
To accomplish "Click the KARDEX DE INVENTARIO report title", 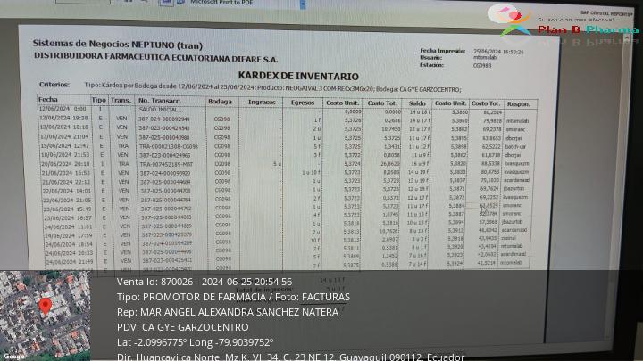I will [298, 76].
